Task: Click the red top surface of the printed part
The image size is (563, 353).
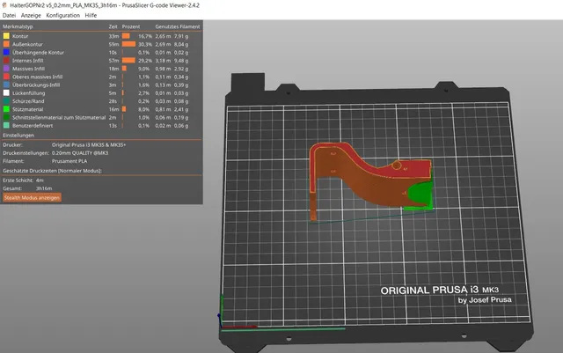Action: pos(413,171)
